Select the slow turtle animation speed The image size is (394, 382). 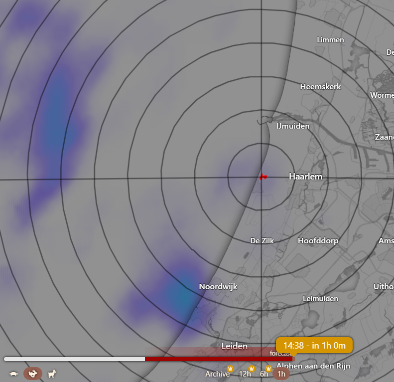click(x=13, y=374)
